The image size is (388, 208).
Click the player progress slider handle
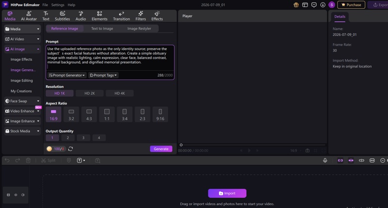[x=181, y=145]
